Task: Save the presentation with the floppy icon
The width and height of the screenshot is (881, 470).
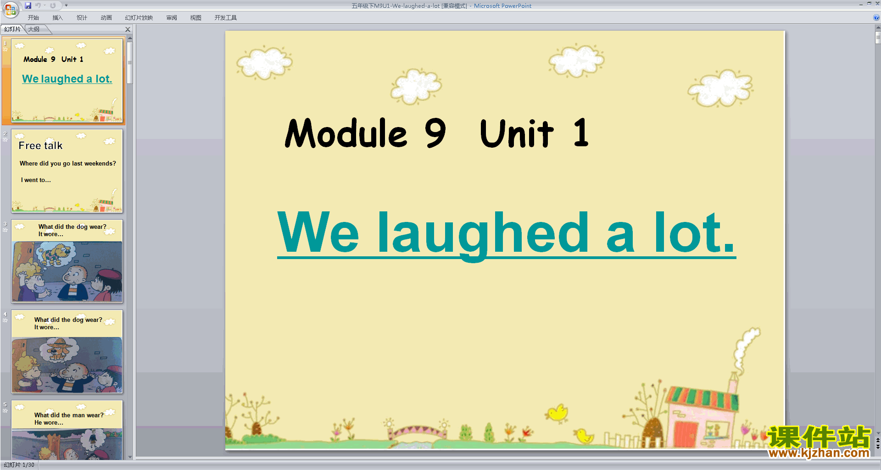Action: click(x=28, y=6)
